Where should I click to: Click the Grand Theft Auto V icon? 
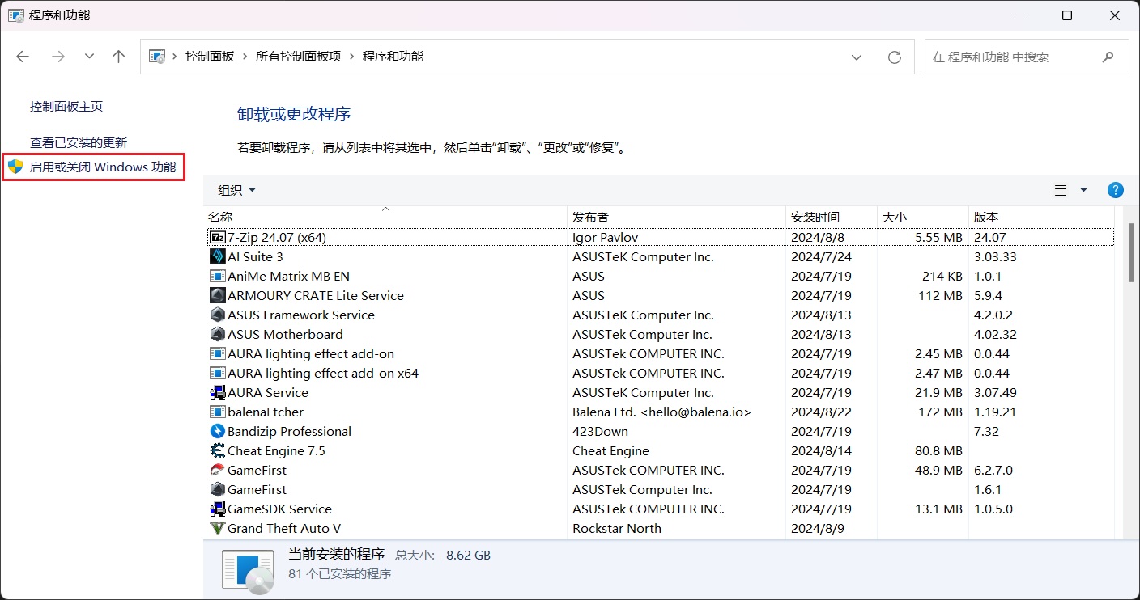217,528
